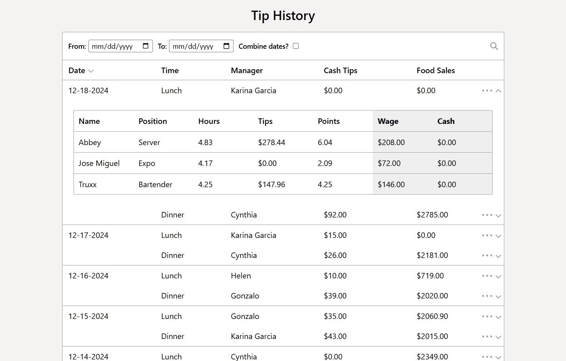Open the ellipsis menu for the 12-17-2024 Lunch row
This screenshot has width=566, height=361.
[x=487, y=235]
